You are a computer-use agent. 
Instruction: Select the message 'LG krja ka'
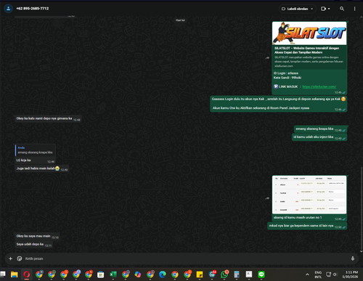(x=23, y=160)
